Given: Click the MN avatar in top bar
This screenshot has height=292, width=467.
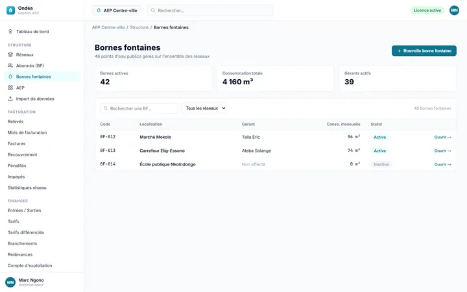Looking at the screenshot, I should pos(454,10).
